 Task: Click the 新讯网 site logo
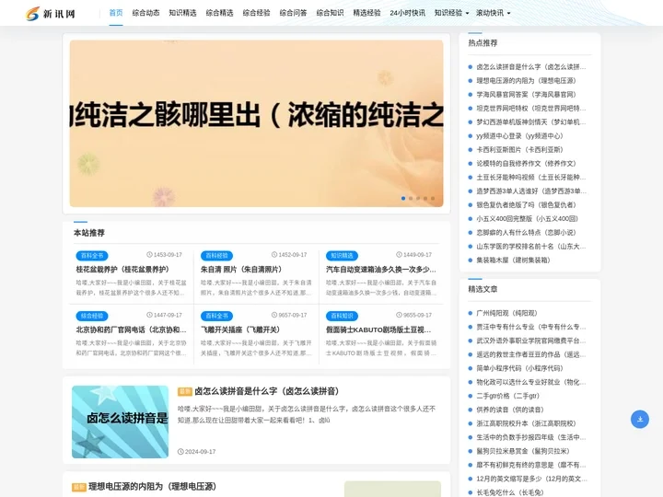[50, 14]
